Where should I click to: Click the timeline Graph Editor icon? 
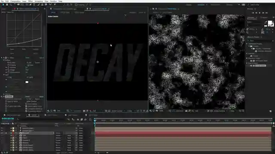pyautogui.click(x=90, y=120)
